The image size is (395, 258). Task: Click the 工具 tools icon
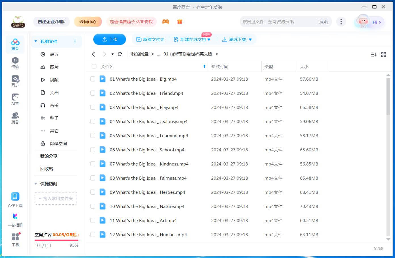pos(15,239)
